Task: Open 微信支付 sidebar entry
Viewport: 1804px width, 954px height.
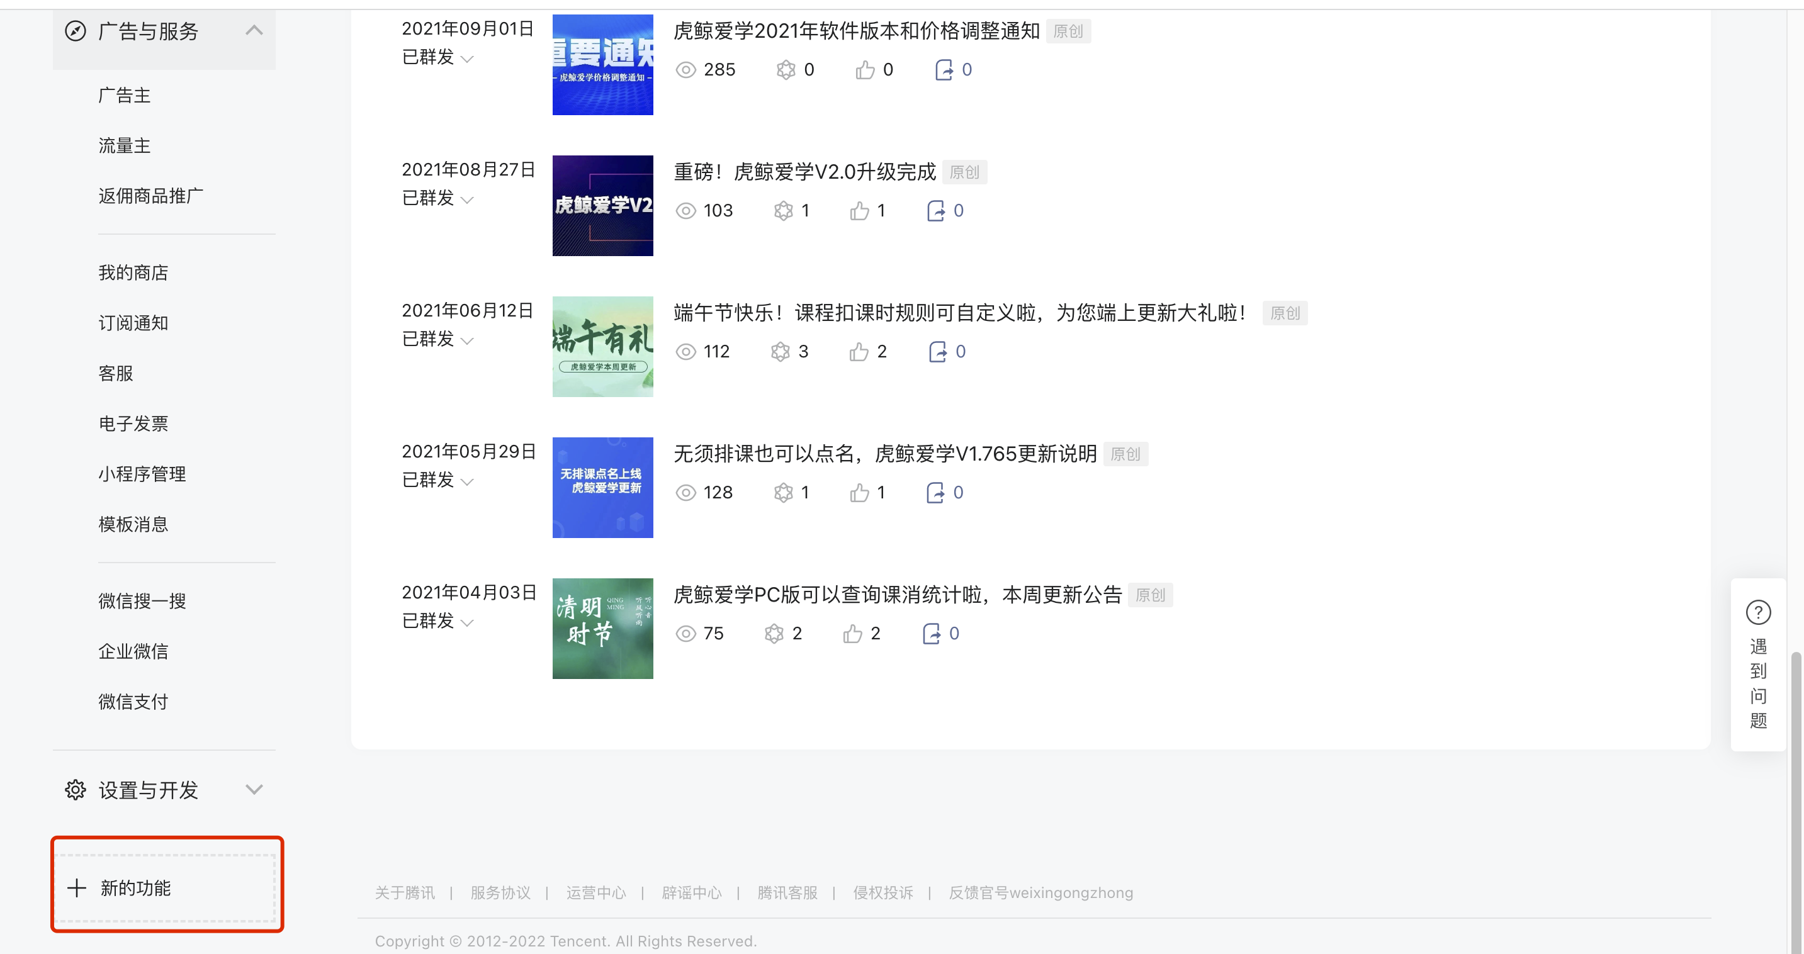Action: [133, 701]
